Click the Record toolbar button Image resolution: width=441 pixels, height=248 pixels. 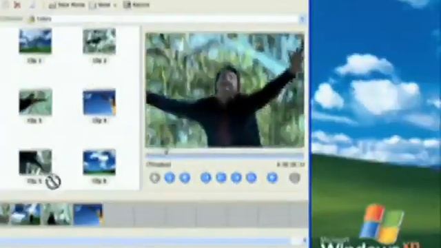(x=136, y=5)
